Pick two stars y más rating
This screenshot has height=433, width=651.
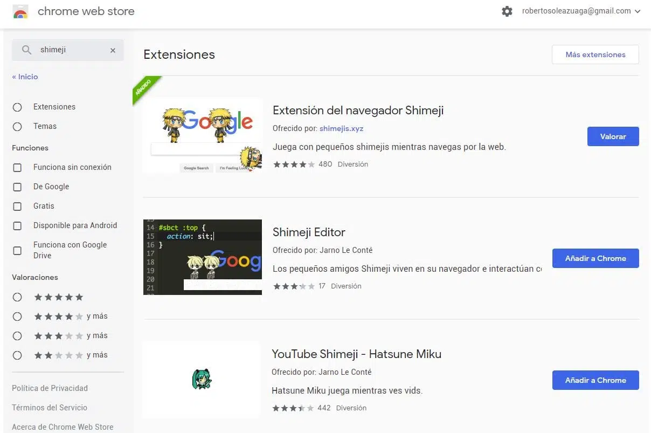17,355
